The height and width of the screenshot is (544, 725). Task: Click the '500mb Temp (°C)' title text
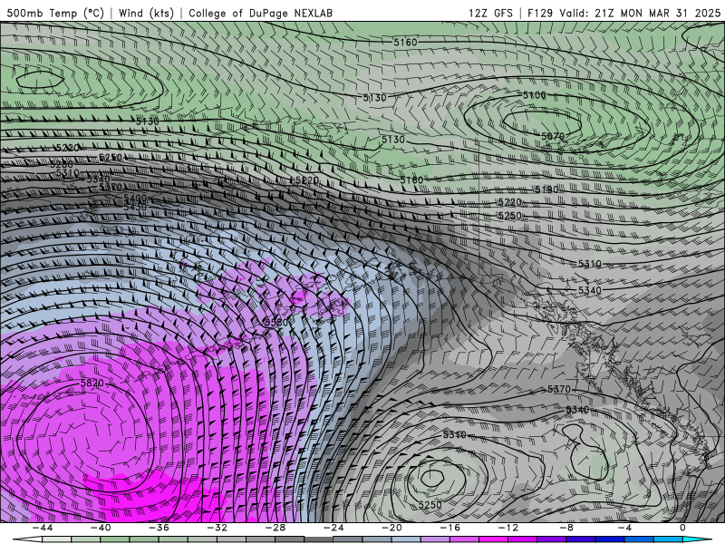(x=55, y=13)
